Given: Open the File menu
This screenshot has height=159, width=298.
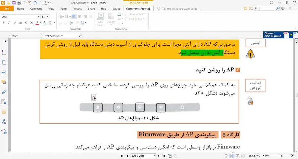Looking at the screenshot, I should [x=7, y=9].
